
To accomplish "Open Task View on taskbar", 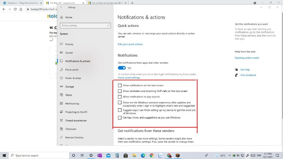I will click(82, 155).
